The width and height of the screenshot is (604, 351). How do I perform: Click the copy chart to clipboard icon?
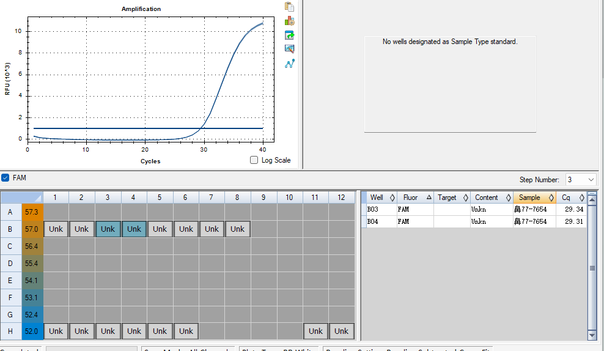click(x=289, y=7)
